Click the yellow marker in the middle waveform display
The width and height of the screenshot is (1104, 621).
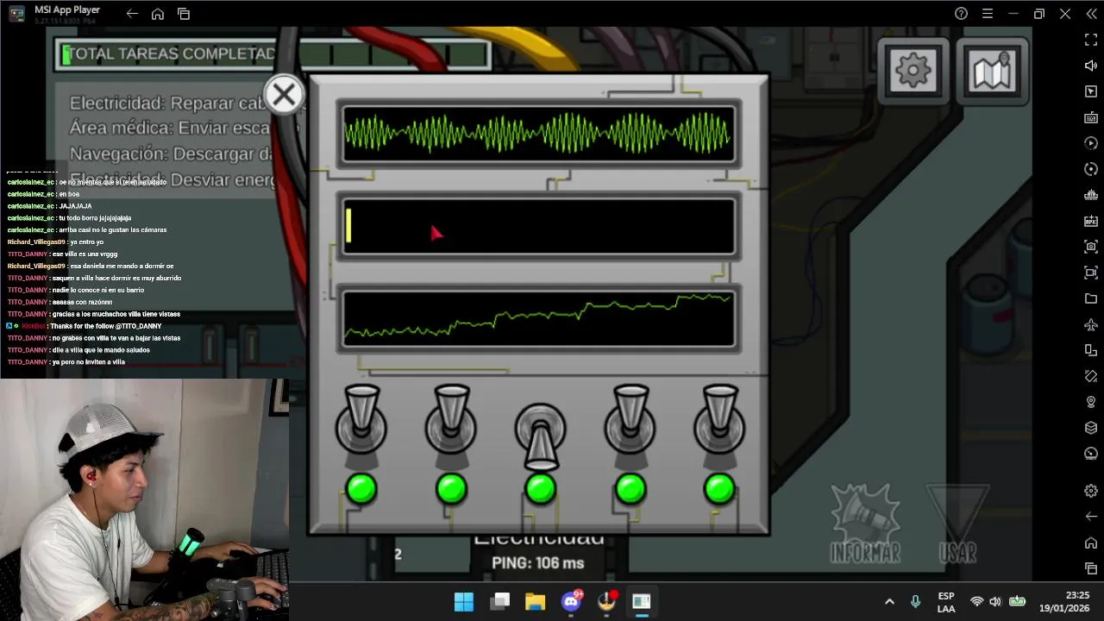348,225
